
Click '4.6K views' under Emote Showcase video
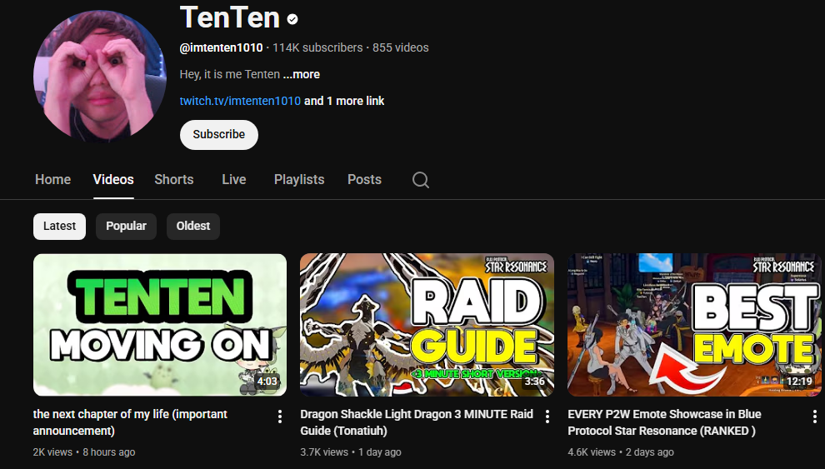[592, 452]
